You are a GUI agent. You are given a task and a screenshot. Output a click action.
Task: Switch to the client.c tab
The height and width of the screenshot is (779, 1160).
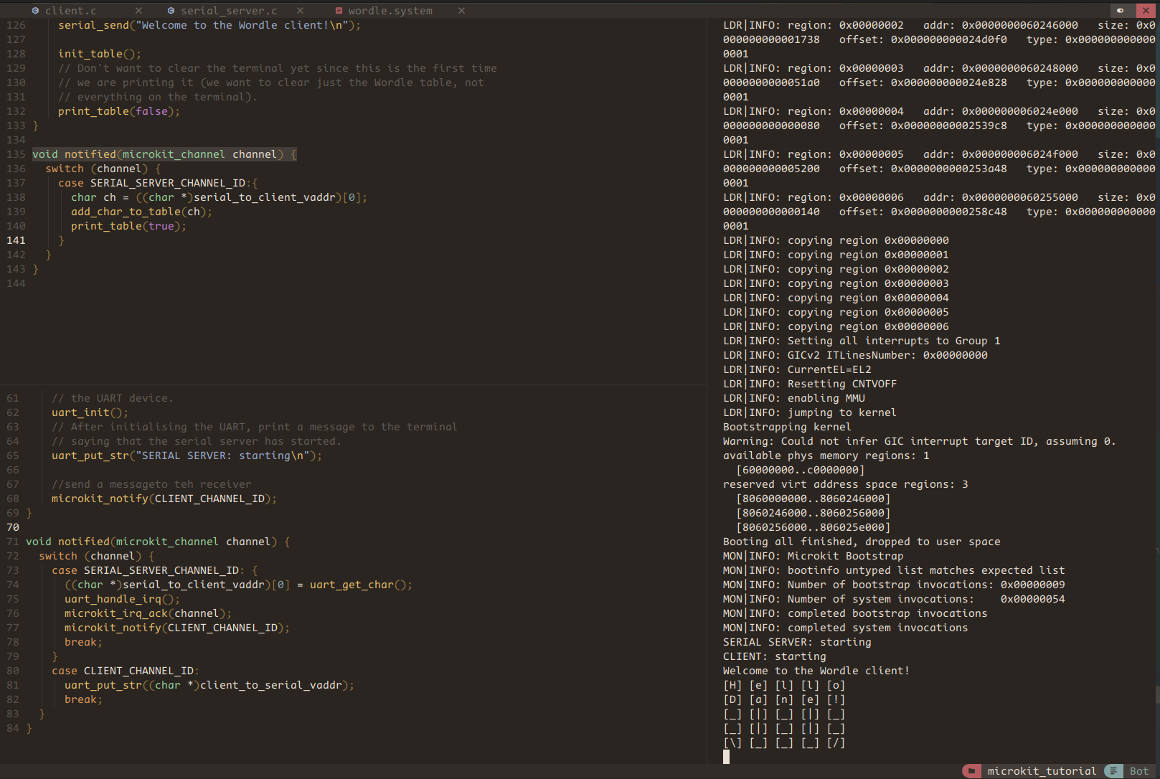(x=70, y=11)
